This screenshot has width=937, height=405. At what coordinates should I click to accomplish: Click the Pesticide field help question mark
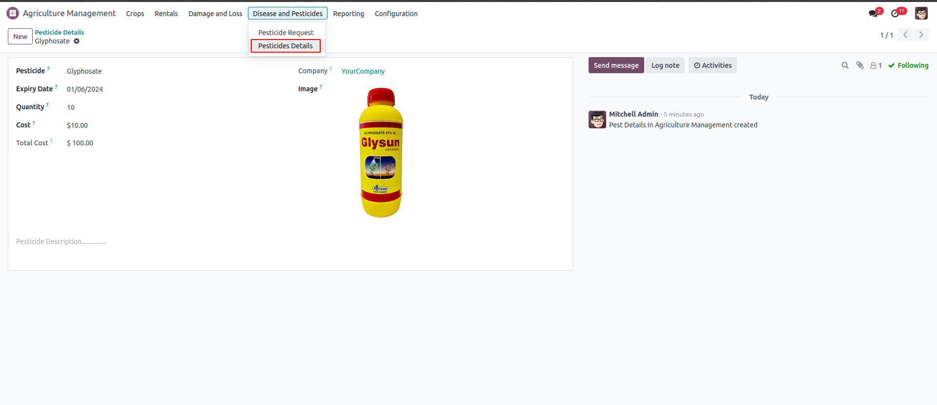(48, 69)
